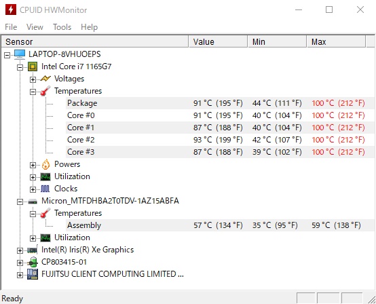Viewport: 376px width, 304px height.
Task: Click the Micron SSD drive icon
Action: (x=33, y=201)
